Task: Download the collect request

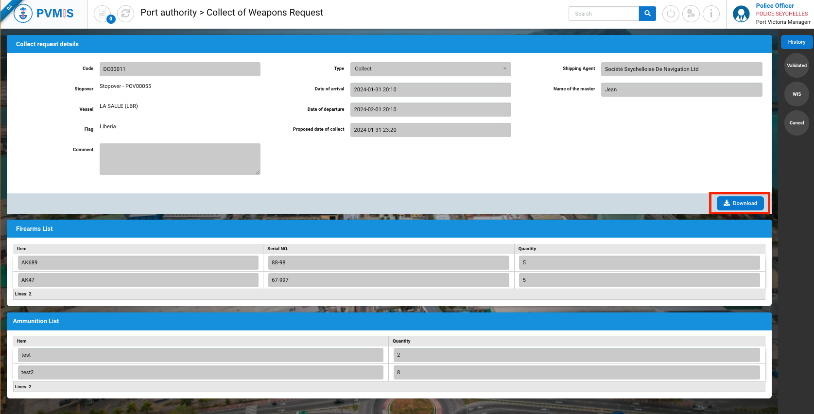Action: [x=740, y=203]
